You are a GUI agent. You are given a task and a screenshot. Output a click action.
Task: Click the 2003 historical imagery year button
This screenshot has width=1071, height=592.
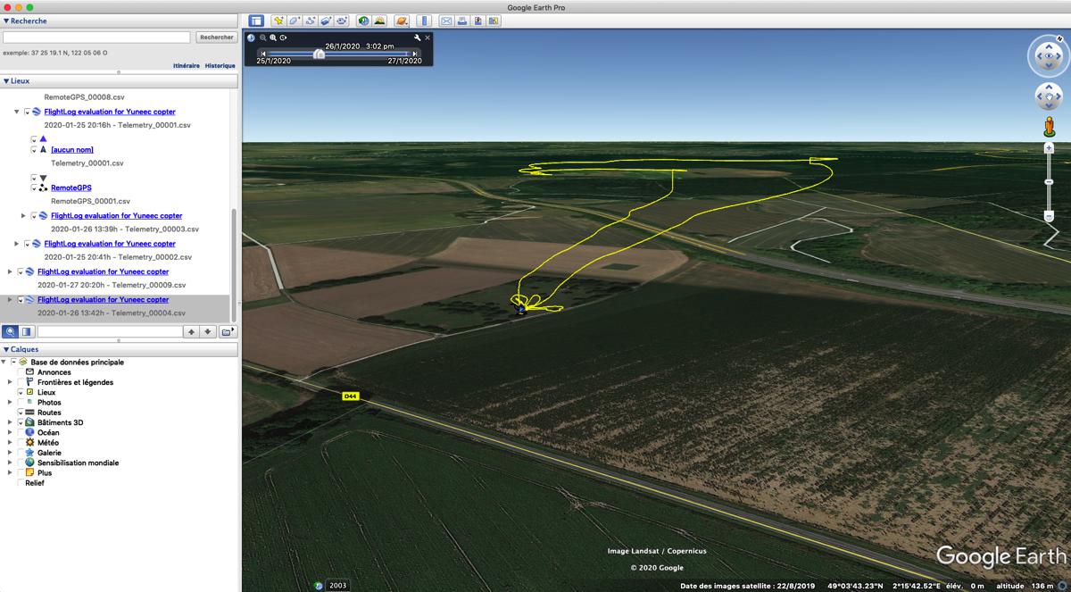point(338,586)
